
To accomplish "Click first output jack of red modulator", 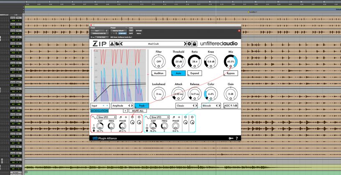I will click(x=132, y=117).
